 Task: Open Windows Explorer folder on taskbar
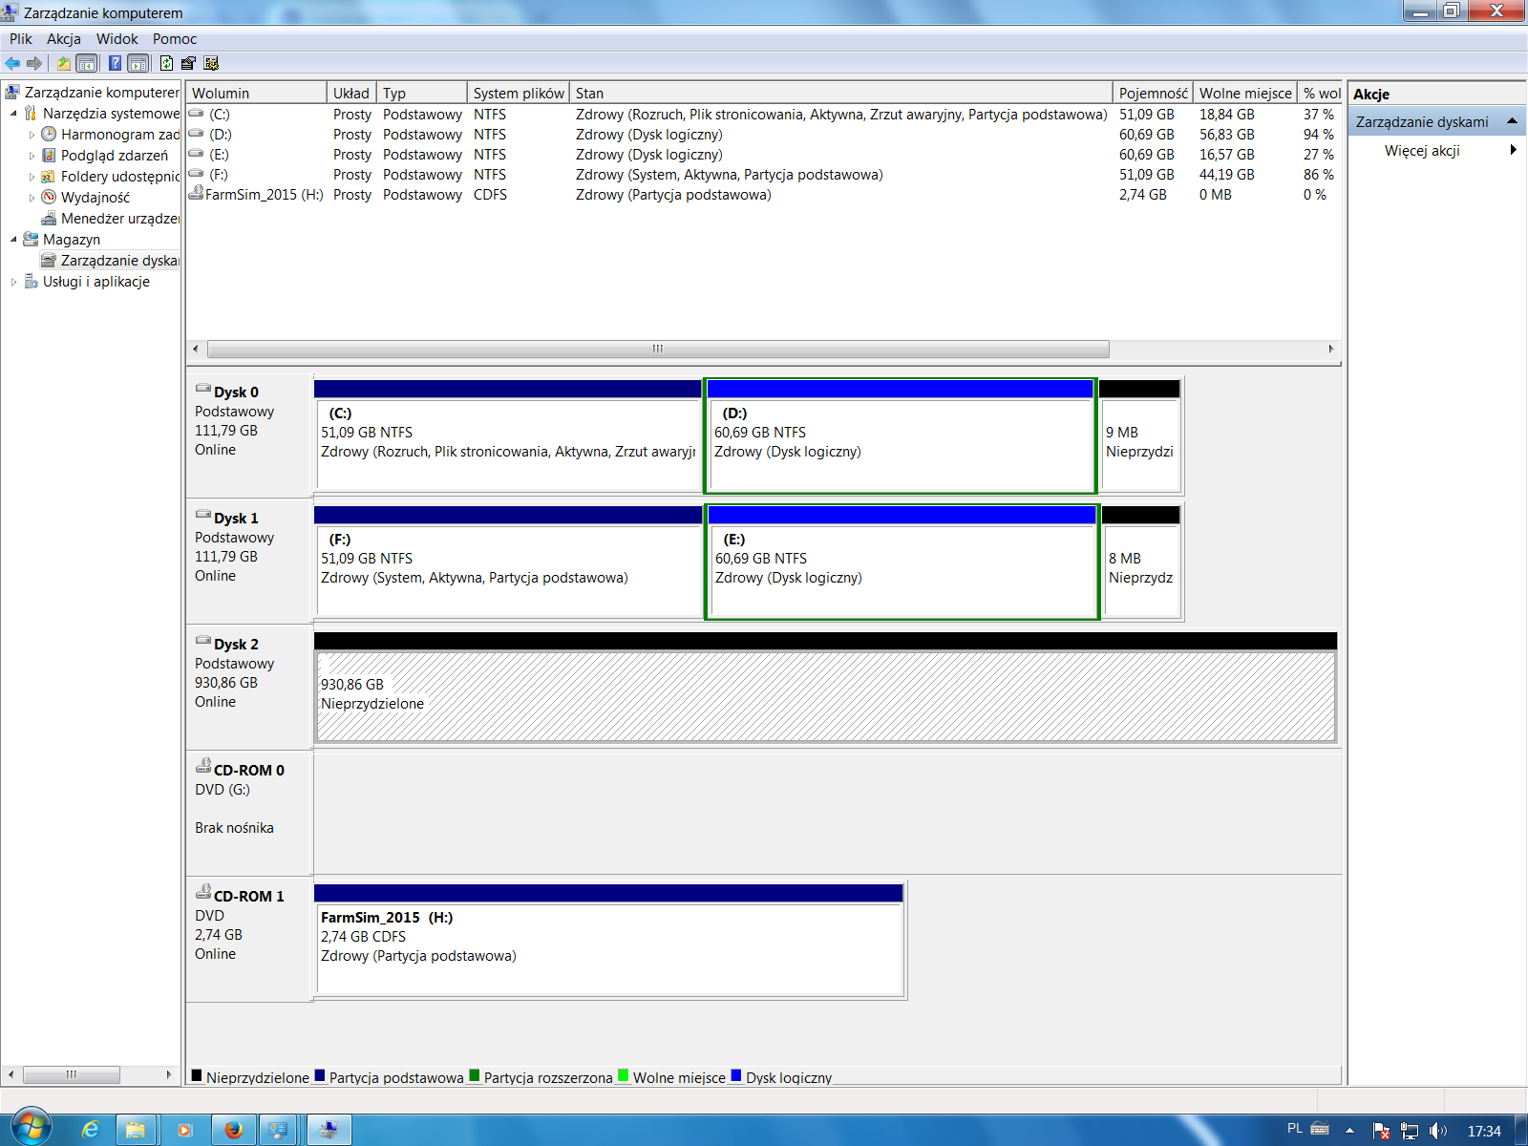pyautogui.click(x=136, y=1130)
